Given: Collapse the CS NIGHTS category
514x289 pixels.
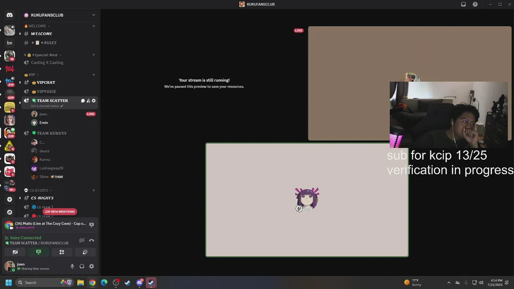Looking at the screenshot, I should (x=38, y=190).
